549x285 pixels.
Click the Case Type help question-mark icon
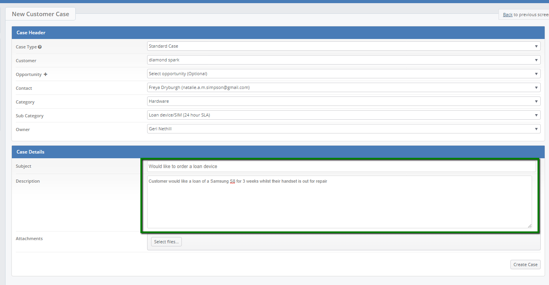click(x=40, y=47)
